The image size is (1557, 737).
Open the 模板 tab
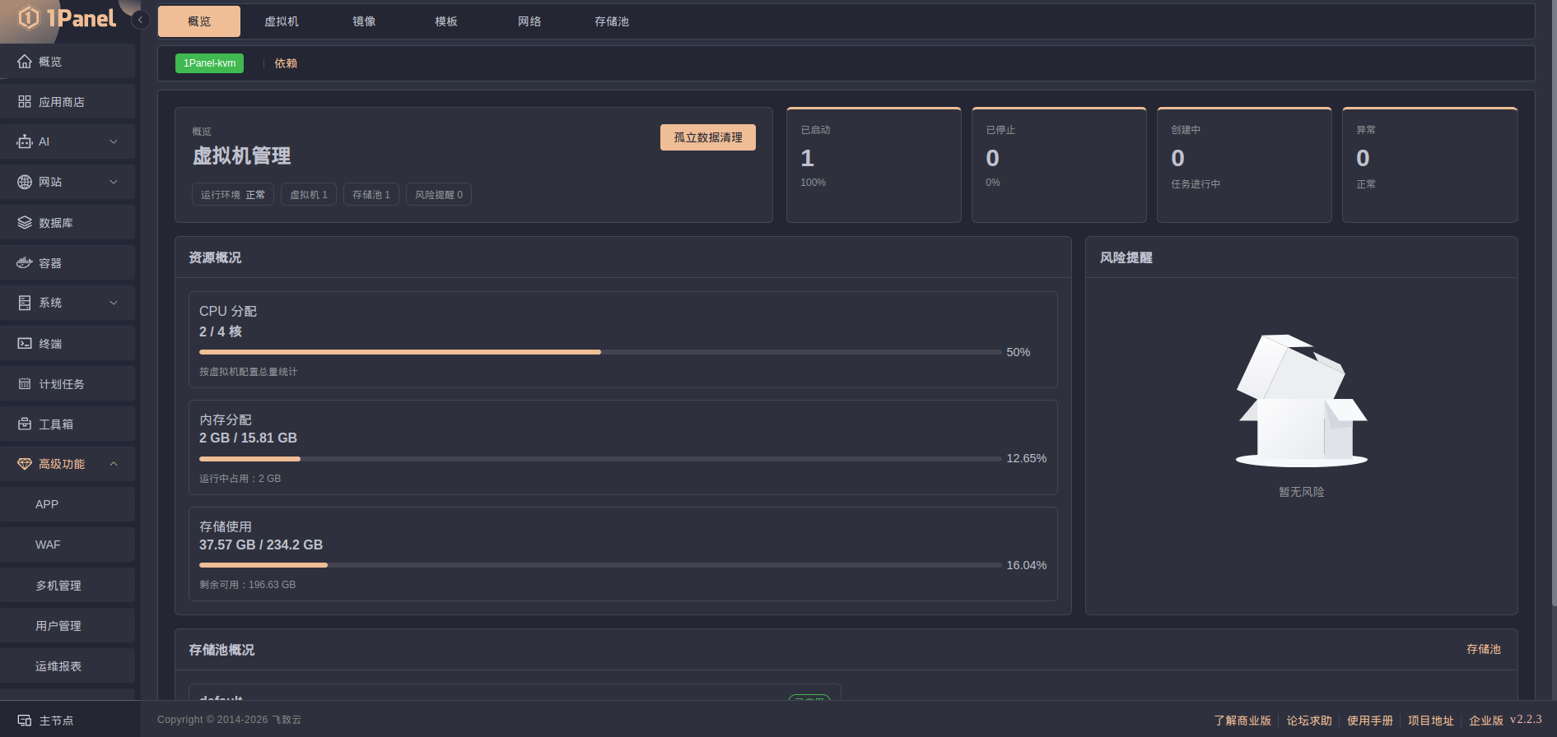click(x=446, y=21)
